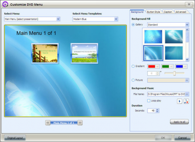Image resolution: width=195 pixels, height=142 pixels.
Task: Switch to the Caption tab
Action: point(168,12)
